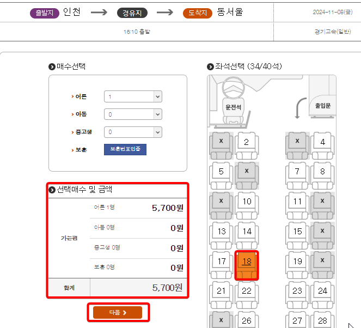Click the orange 도착지 badge
The image size is (361, 328).
coord(197,13)
